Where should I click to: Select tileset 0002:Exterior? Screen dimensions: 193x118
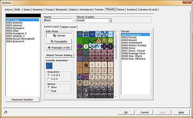tap(22, 23)
